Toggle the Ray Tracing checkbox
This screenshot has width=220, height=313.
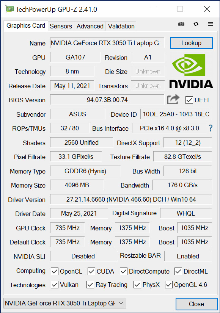point(90,285)
